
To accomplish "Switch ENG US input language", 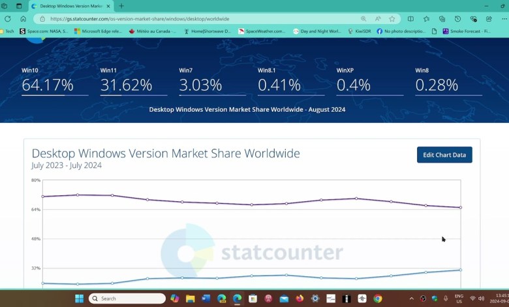I will [x=459, y=299].
